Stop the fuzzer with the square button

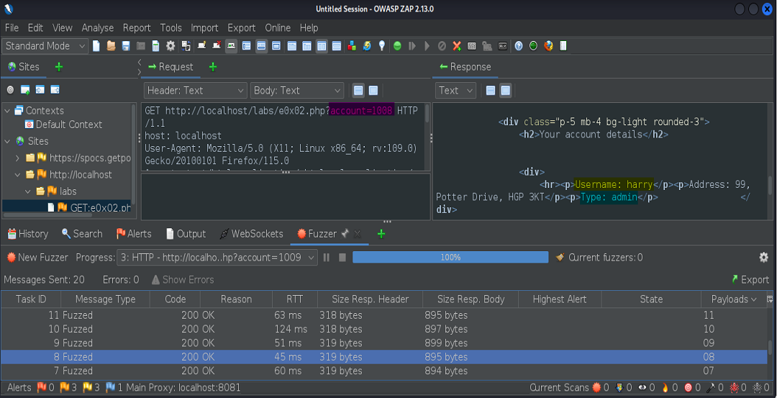342,257
